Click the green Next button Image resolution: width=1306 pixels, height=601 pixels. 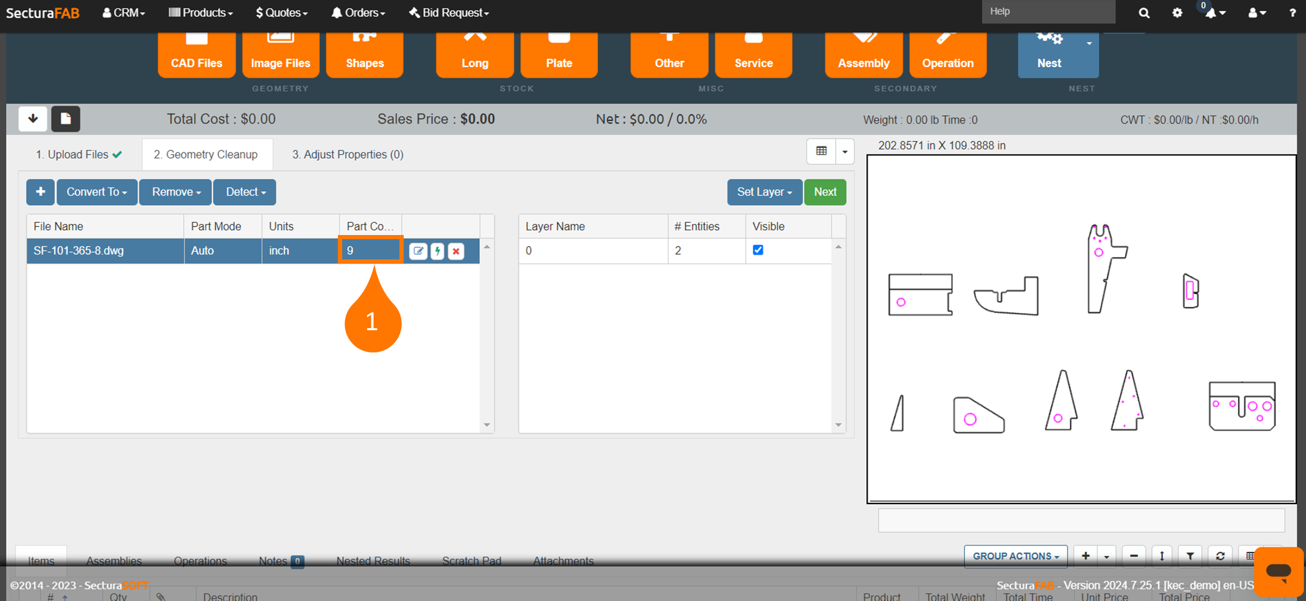[x=825, y=192]
